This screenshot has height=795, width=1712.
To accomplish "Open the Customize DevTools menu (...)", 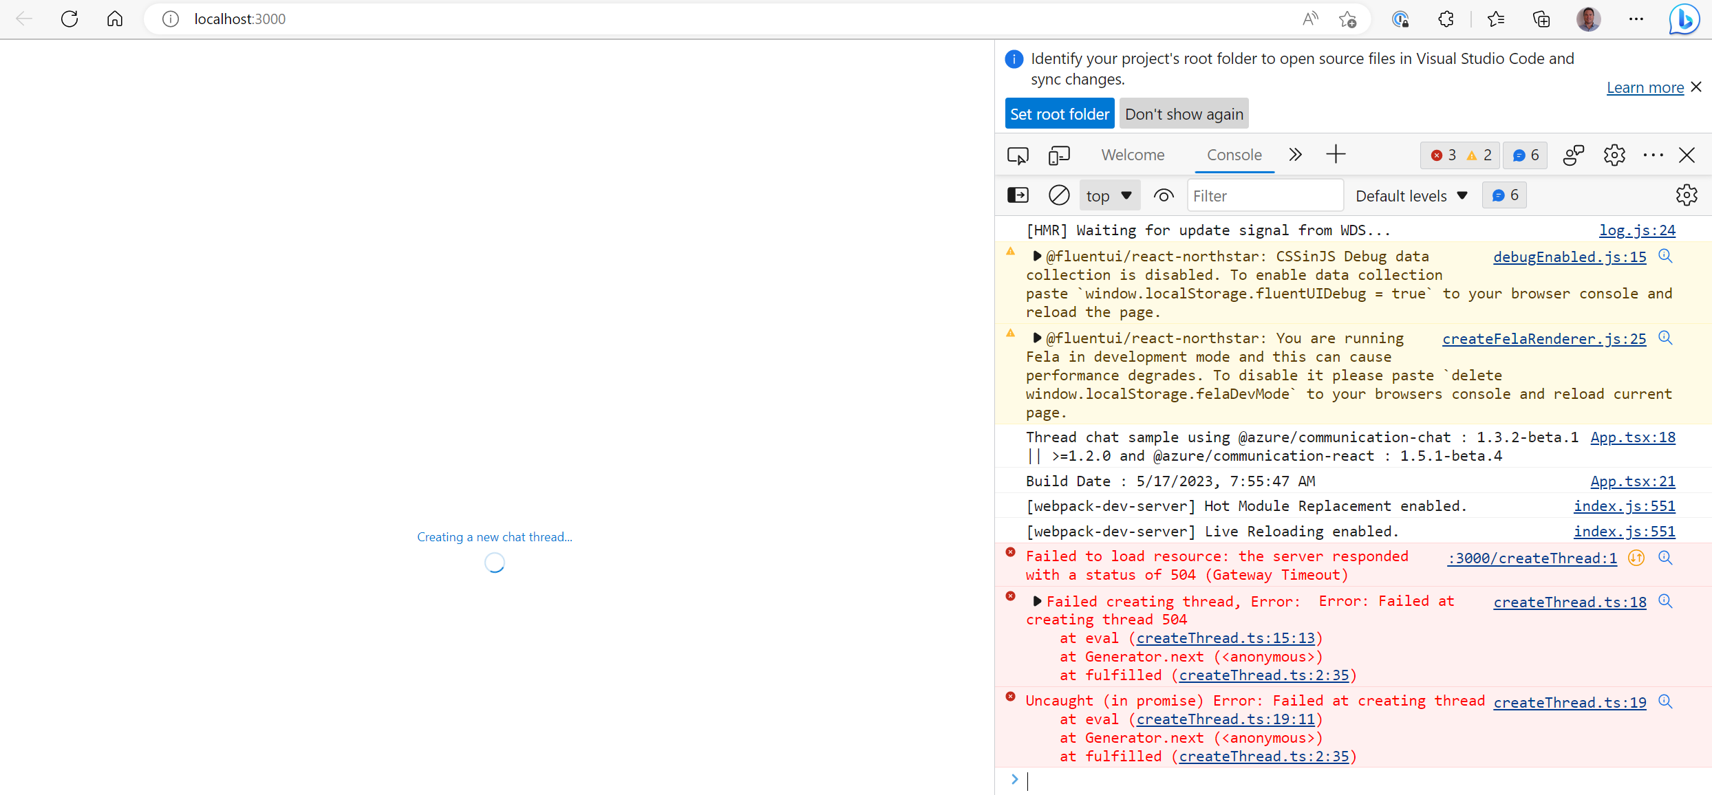I will (x=1654, y=155).
